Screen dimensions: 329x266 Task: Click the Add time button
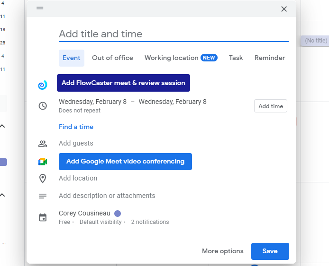(271, 106)
